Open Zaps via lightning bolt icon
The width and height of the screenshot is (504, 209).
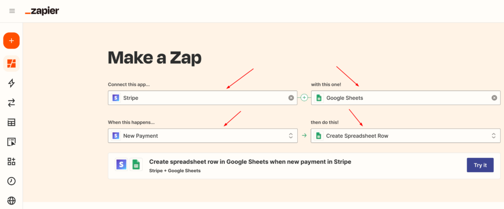[11, 83]
